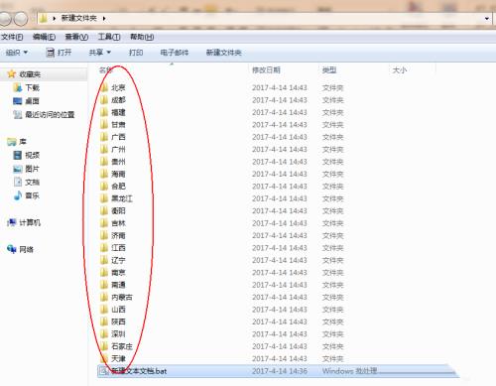Select the 山西 folder icon
Image resolution: width=496 pixels, height=386 pixels.
point(104,310)
